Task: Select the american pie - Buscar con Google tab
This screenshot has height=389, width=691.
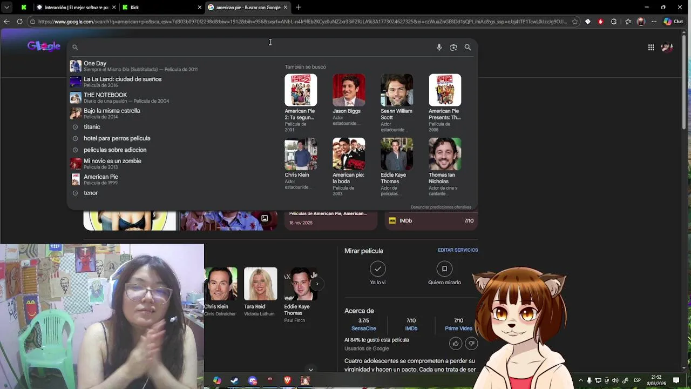Action: pos(248,7)
